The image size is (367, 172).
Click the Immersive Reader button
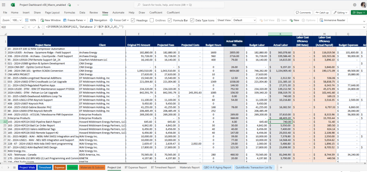[332, 20]
